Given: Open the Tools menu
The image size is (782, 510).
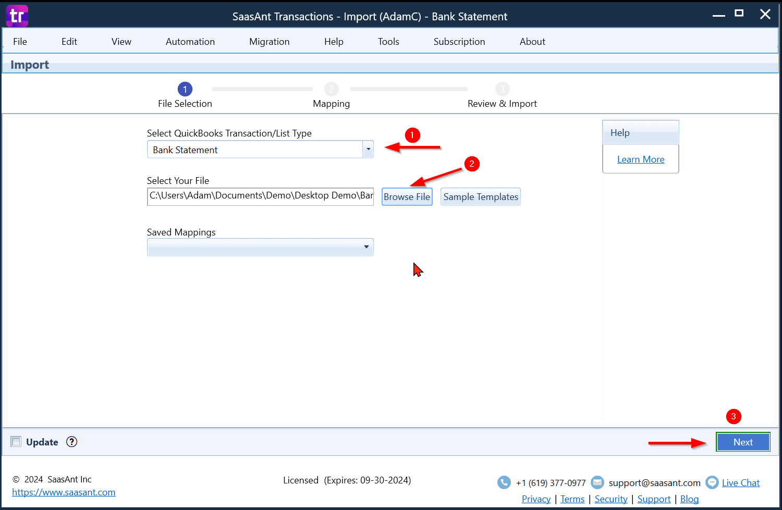Looking at the screenshot, I should coord(388,42).
